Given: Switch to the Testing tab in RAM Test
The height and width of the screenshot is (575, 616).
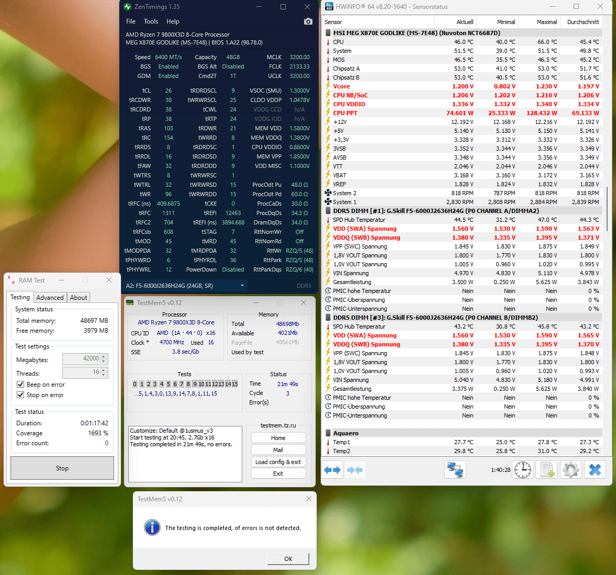Looking at the screenshot, I should (x=20, y=297).
